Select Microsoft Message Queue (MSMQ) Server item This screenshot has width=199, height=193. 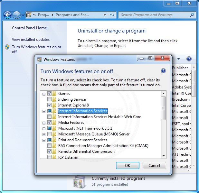coord(94,134)
